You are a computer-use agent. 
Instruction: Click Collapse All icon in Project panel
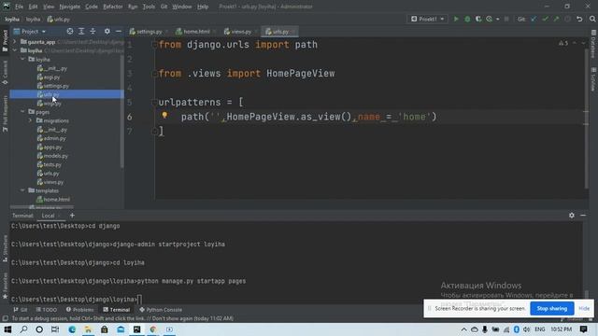(x=93, y=31)
